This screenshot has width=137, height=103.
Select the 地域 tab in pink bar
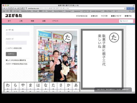tap(32, 21)
